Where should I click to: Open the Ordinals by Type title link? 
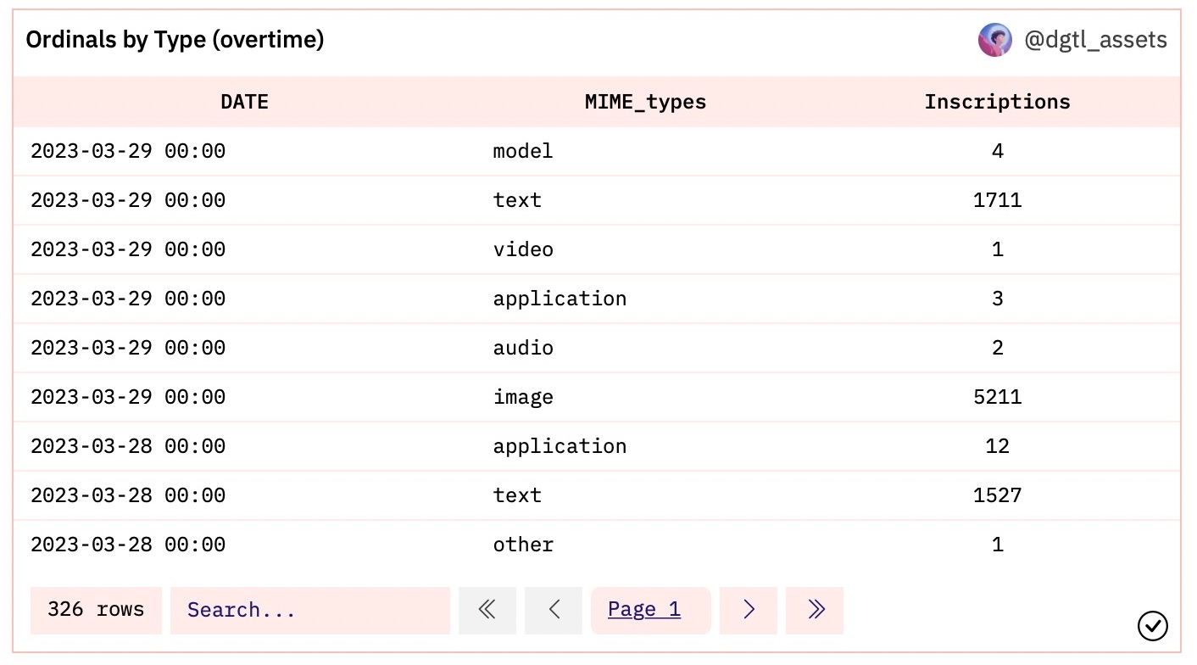coord(175,40)
